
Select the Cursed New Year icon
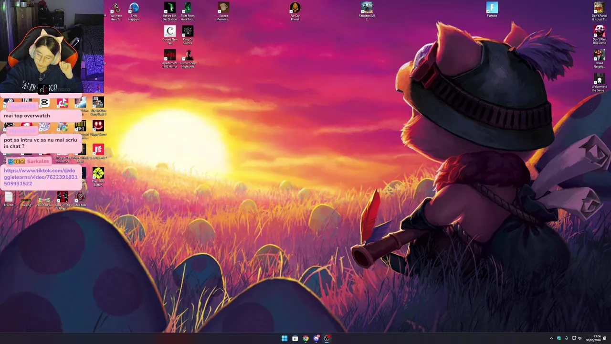click(169, 35)
